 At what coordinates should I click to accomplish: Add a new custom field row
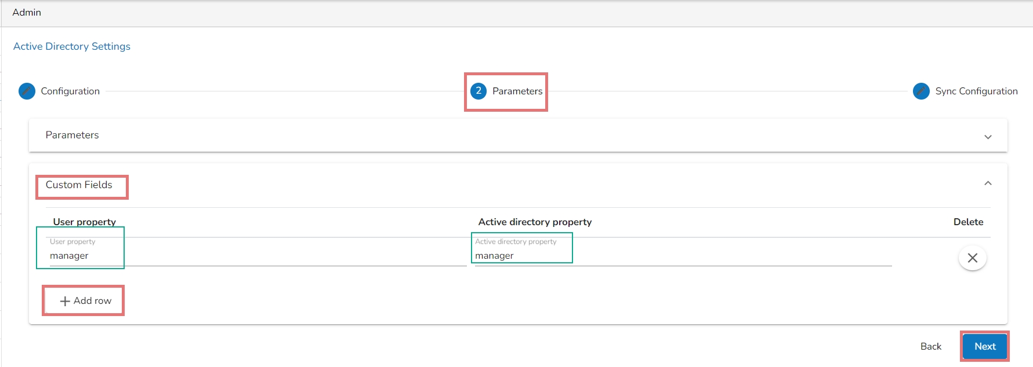click(x=85, y=301)
